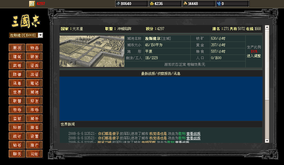The image size is (284, 165).
Task: Click the 世界新闻 section heading
Action: pos(67,124)
